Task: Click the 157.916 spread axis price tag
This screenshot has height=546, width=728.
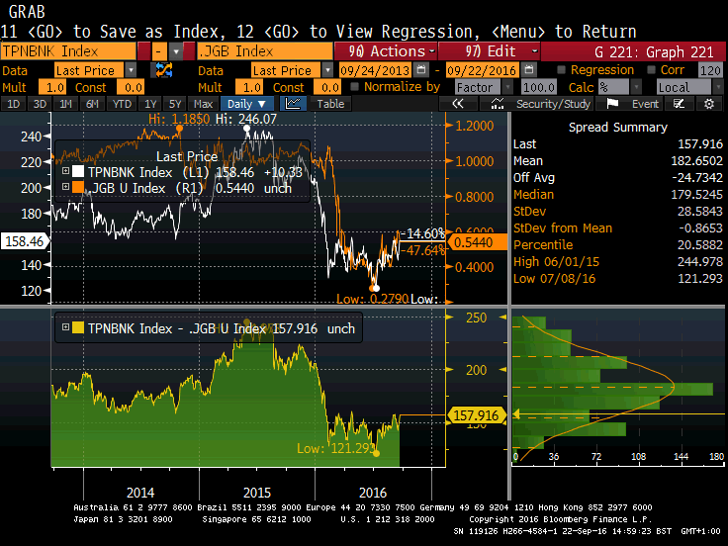Action: [477, 415]
